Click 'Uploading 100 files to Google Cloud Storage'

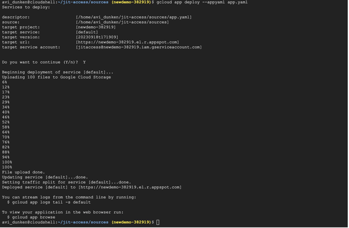(56, 77)
